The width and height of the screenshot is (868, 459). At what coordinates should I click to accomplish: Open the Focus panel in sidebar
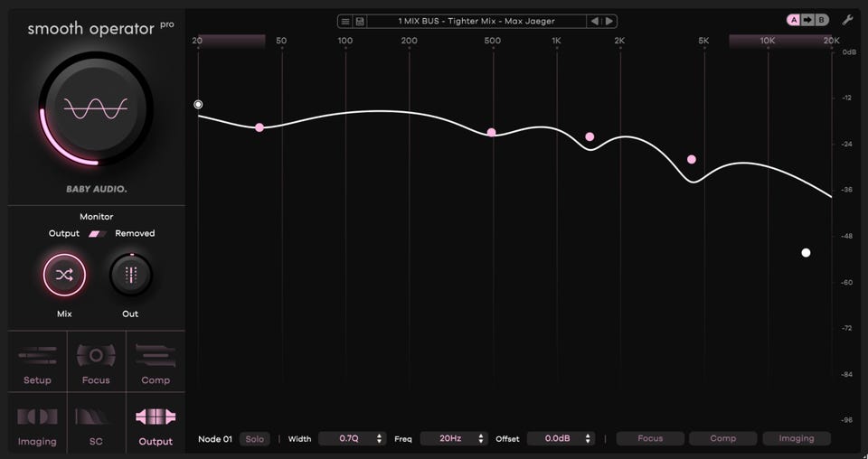96,363
